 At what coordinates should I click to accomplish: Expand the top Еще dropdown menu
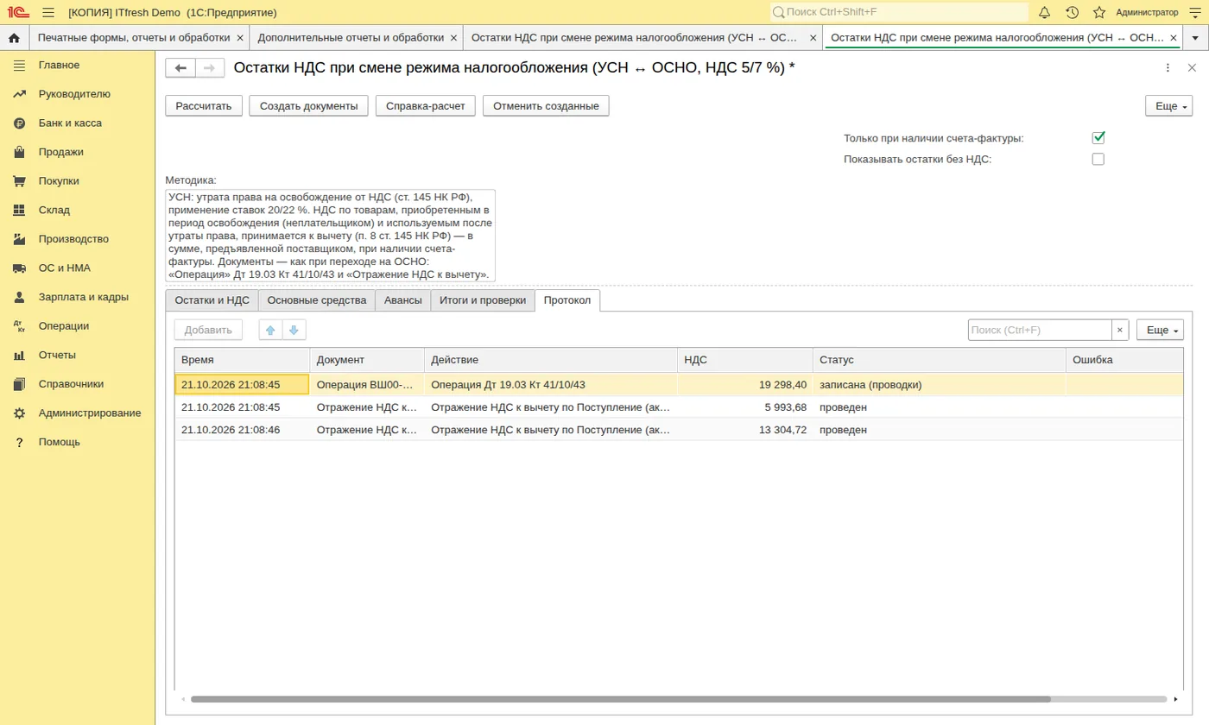(1168, 105)
